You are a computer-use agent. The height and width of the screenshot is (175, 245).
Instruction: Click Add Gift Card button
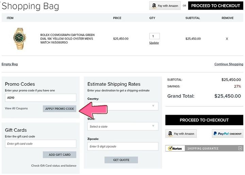[x=60, y=155]
